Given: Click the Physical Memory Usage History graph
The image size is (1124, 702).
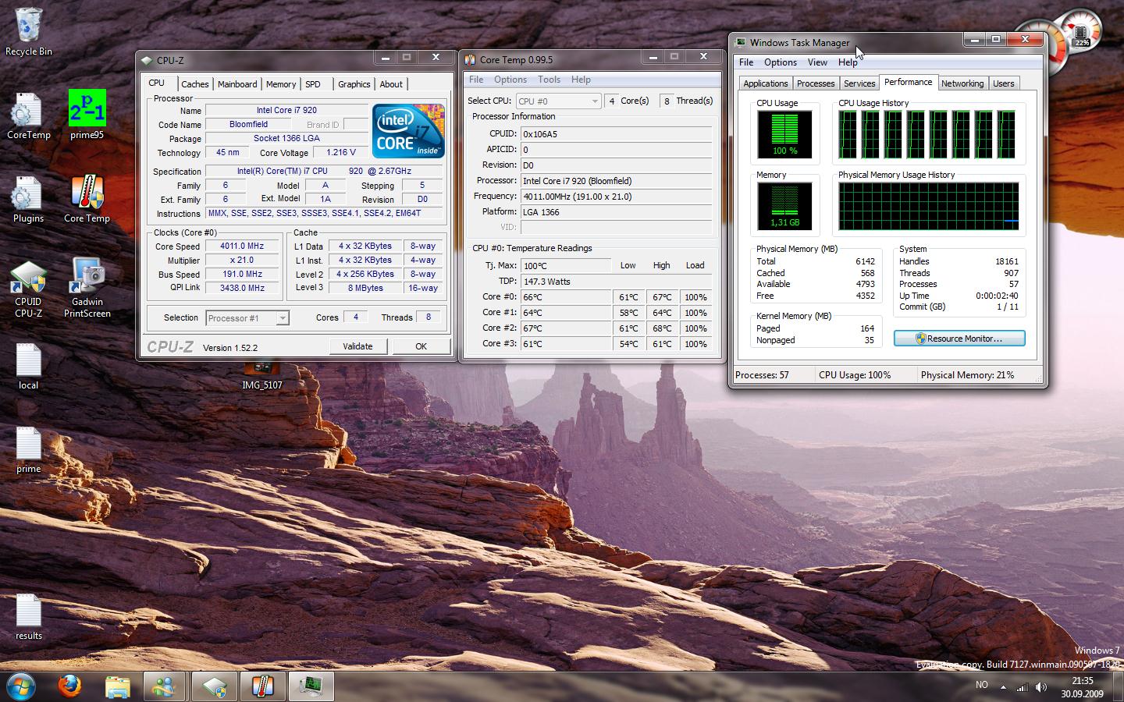Looking at the screenshot, I should point(929,207).
